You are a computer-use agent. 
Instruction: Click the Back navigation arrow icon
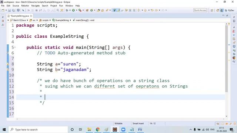tap(156, 10)
